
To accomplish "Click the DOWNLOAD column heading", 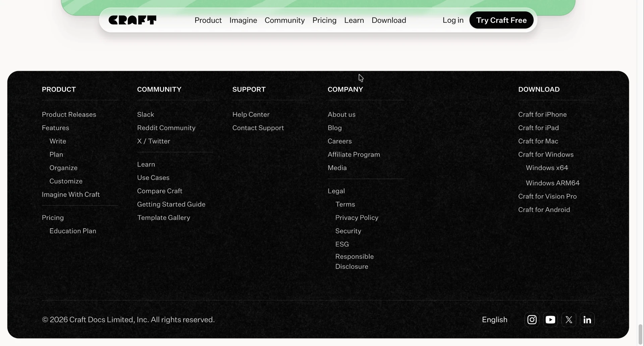I will [539, 89].
